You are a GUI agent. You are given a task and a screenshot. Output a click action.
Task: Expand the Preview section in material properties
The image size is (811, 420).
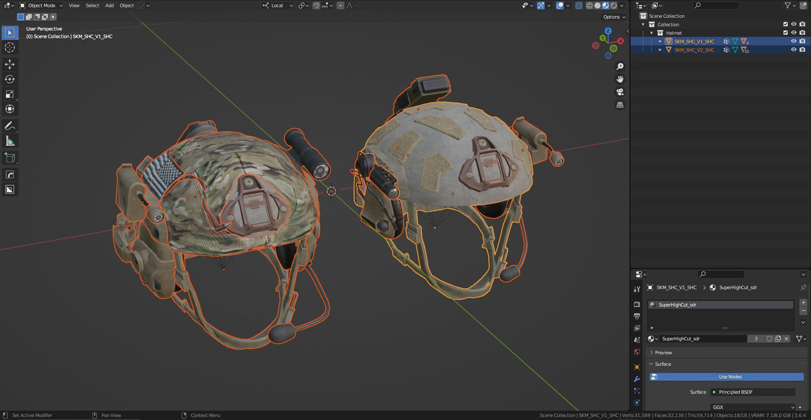[663, 352]
